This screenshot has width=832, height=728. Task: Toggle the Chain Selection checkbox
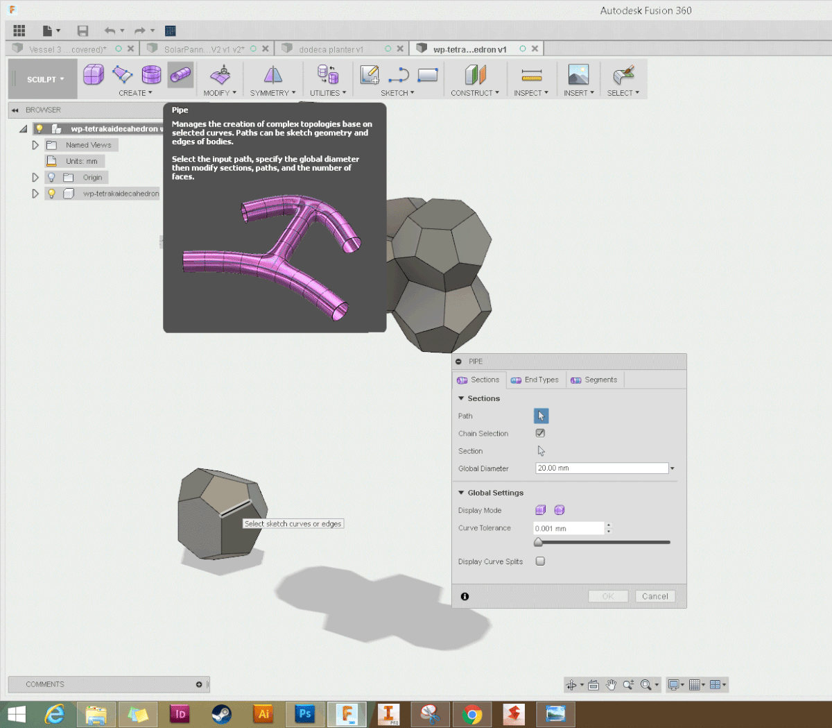tap(540, 433)
